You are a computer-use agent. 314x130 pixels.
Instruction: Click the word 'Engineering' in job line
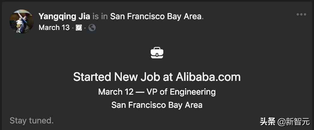pyautogui.click(x=193, y=92)
